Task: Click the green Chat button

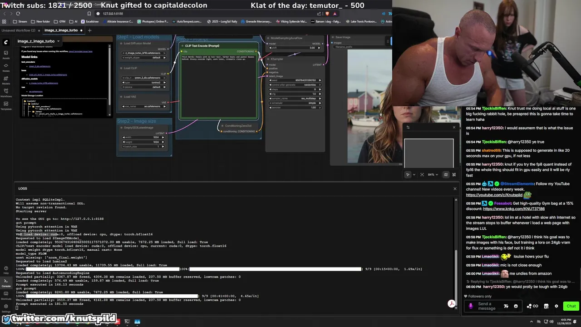Action: click(571, 306)
